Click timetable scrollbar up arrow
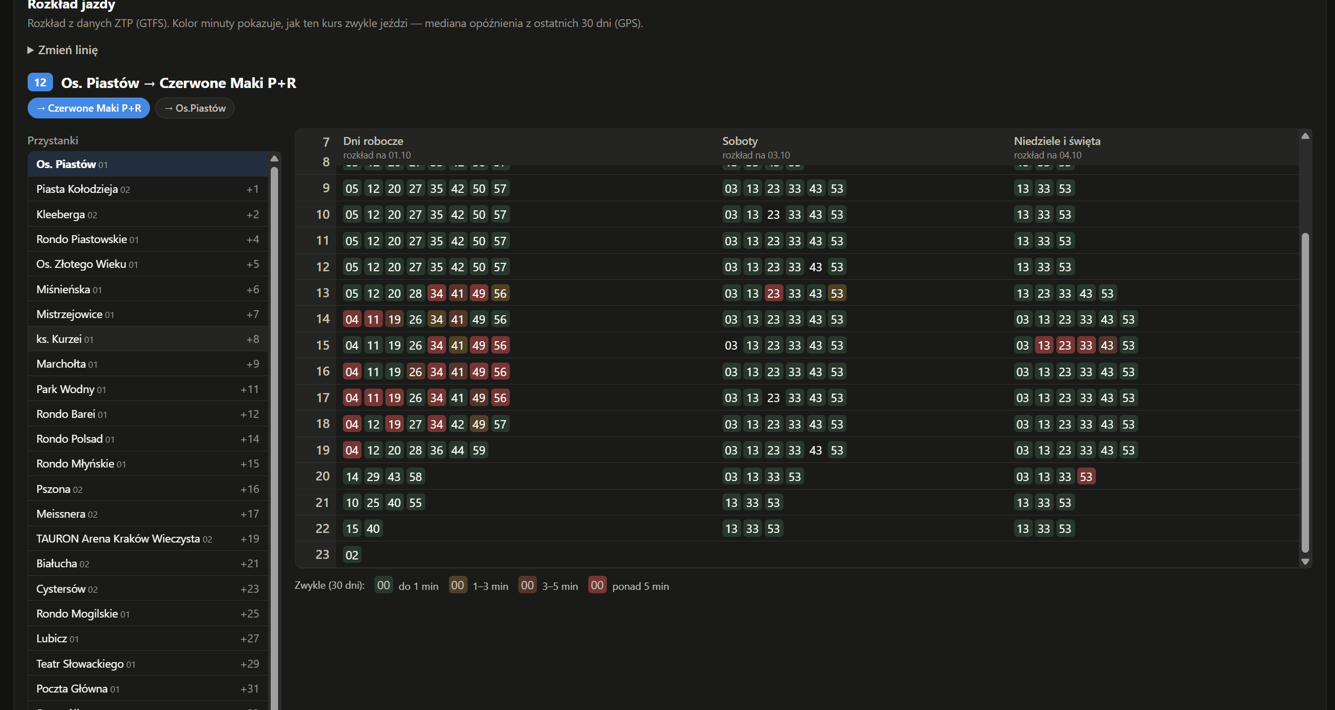The height and width of the screenshot is (710, 1335). pos(1305,136)
